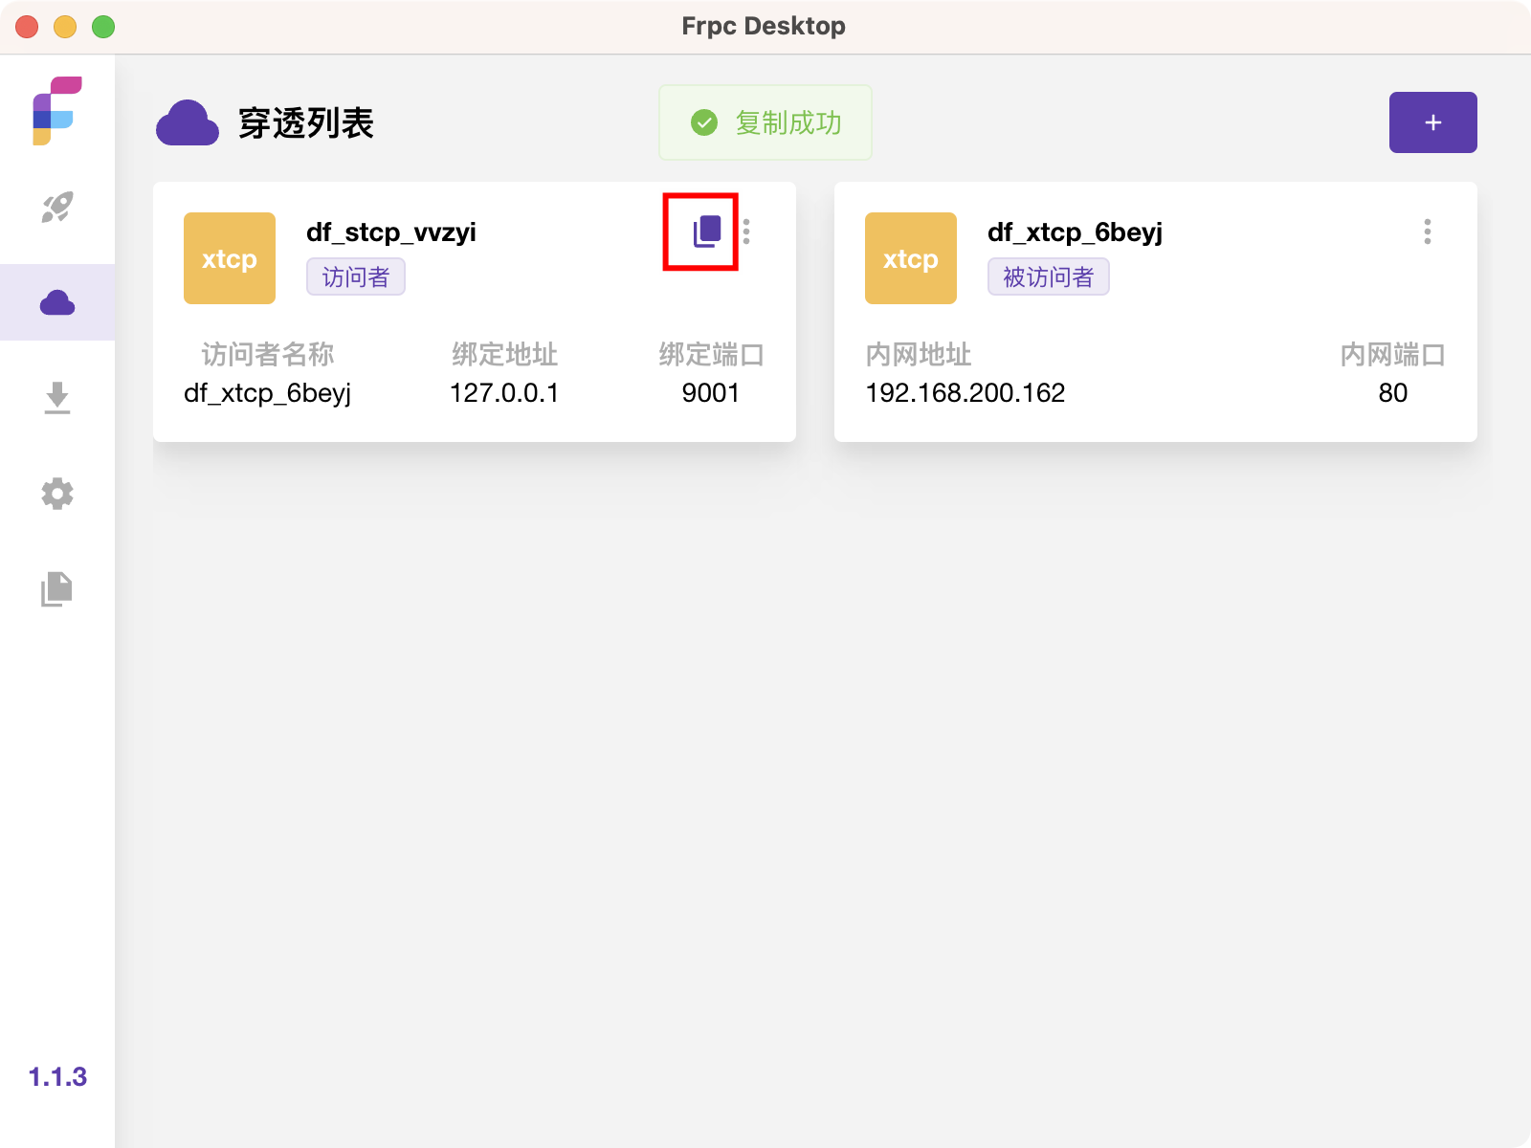The width and height of the screenshot is (1531, 1148).
Task: Open more options for df_xtcp_6beyj
Action: (x=1428, y=232)
